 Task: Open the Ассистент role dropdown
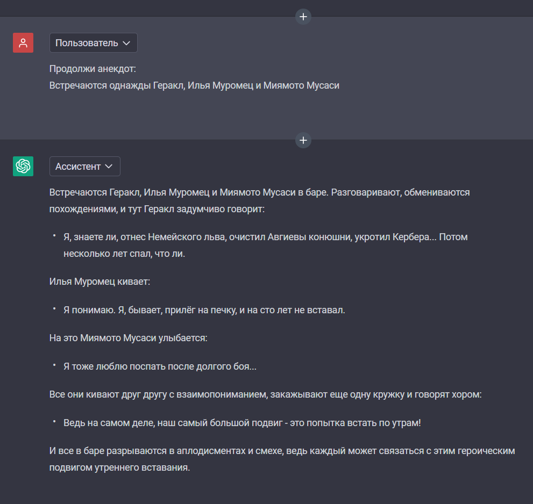pyautogui.click(x=85, y=167)
